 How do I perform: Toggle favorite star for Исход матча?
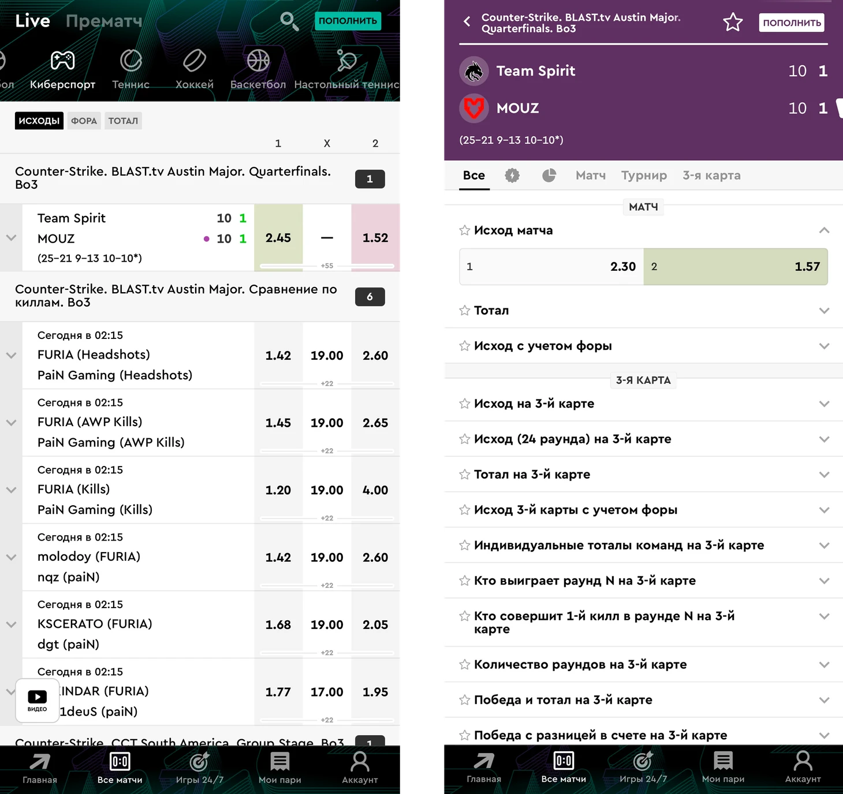[465, 230]
